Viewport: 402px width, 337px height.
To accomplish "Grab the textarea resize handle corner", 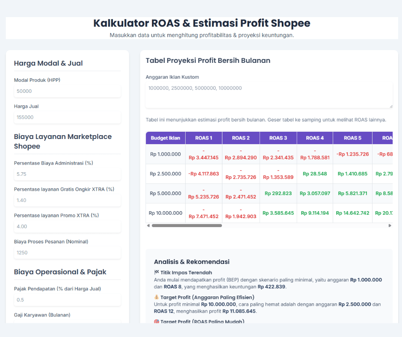I will tap(391, 106).
